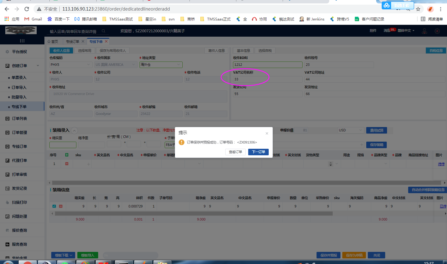Bookmark this page with the star icon
This screenshot has height=264, width=447.
[418, 9]
